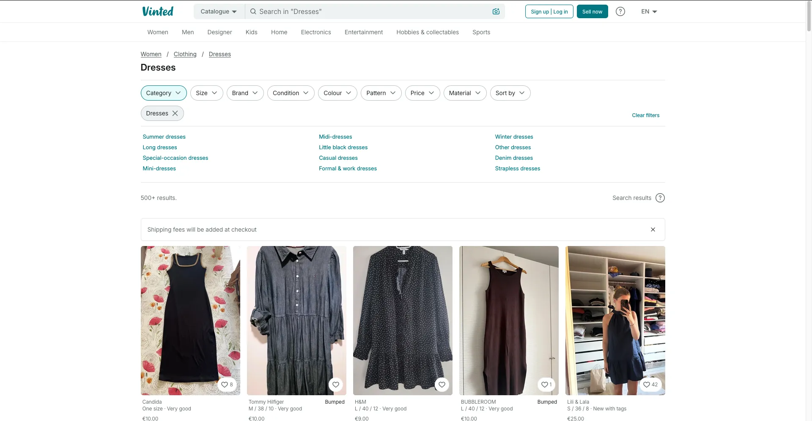Open the Women category menu

158,32
